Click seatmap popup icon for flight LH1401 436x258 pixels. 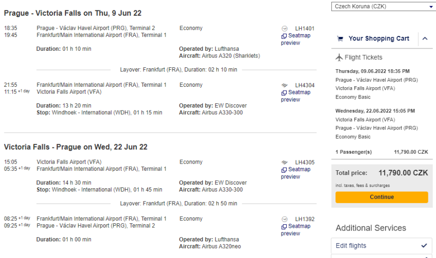(x=284, y=36)
